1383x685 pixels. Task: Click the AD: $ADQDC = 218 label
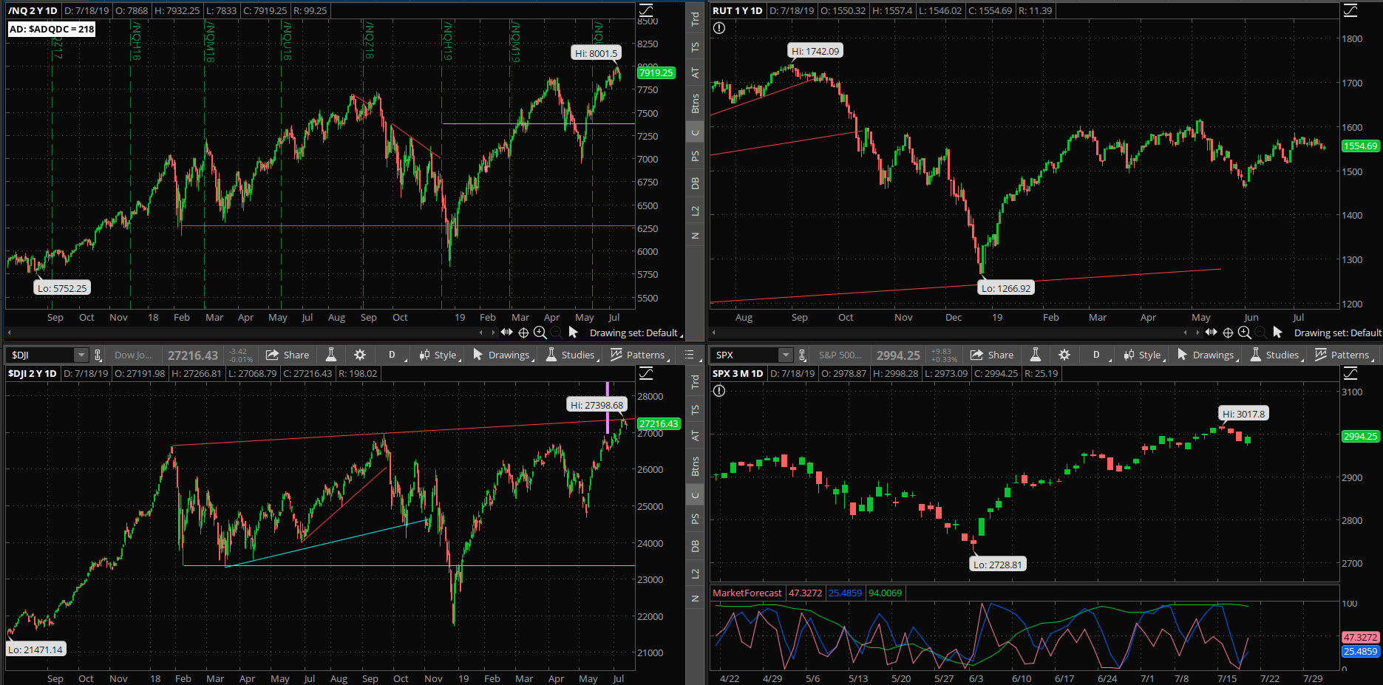[52, 29]
